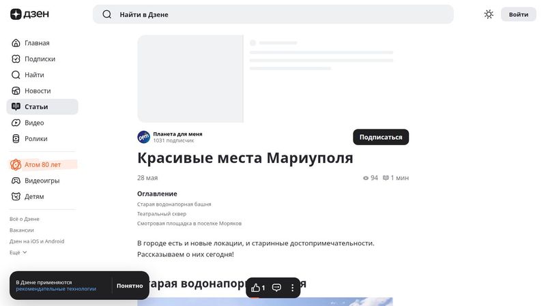The width and height of the screenshot is (546, 306).
Task: Toggle the light/dark theme sun icon
Action: click(x=489, y=14)
